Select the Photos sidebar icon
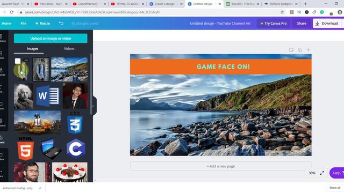344x193 pixels. click(x=2, y=55)
